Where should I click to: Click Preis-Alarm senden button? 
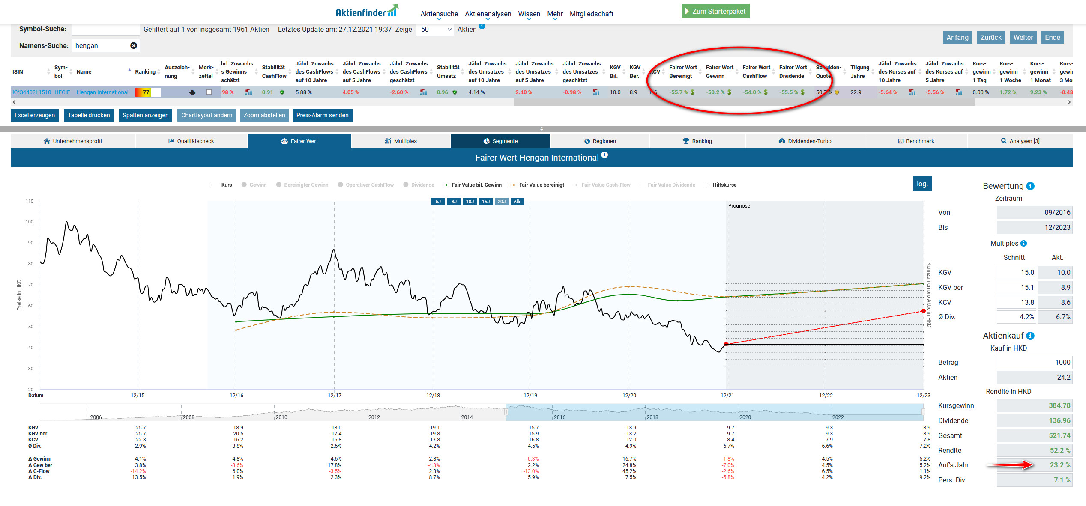(x=322, y=115)
